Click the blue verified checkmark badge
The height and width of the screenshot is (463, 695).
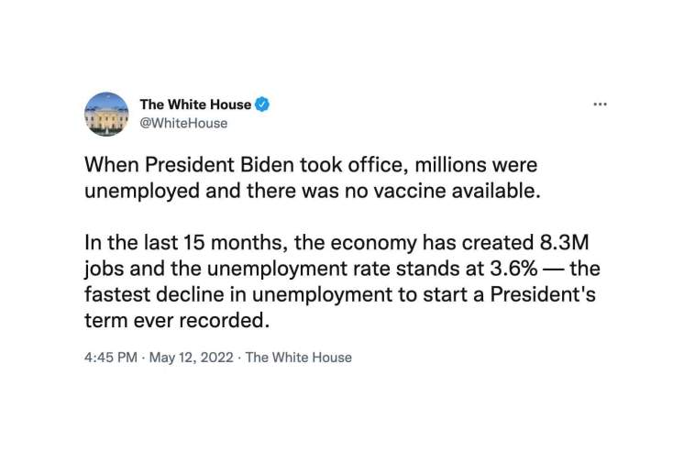coord(262,105)
